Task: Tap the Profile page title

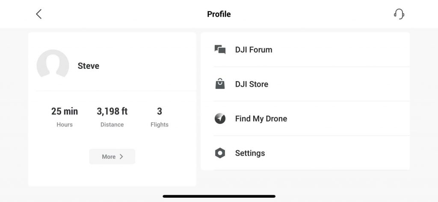Action: [x=219, y=14]
